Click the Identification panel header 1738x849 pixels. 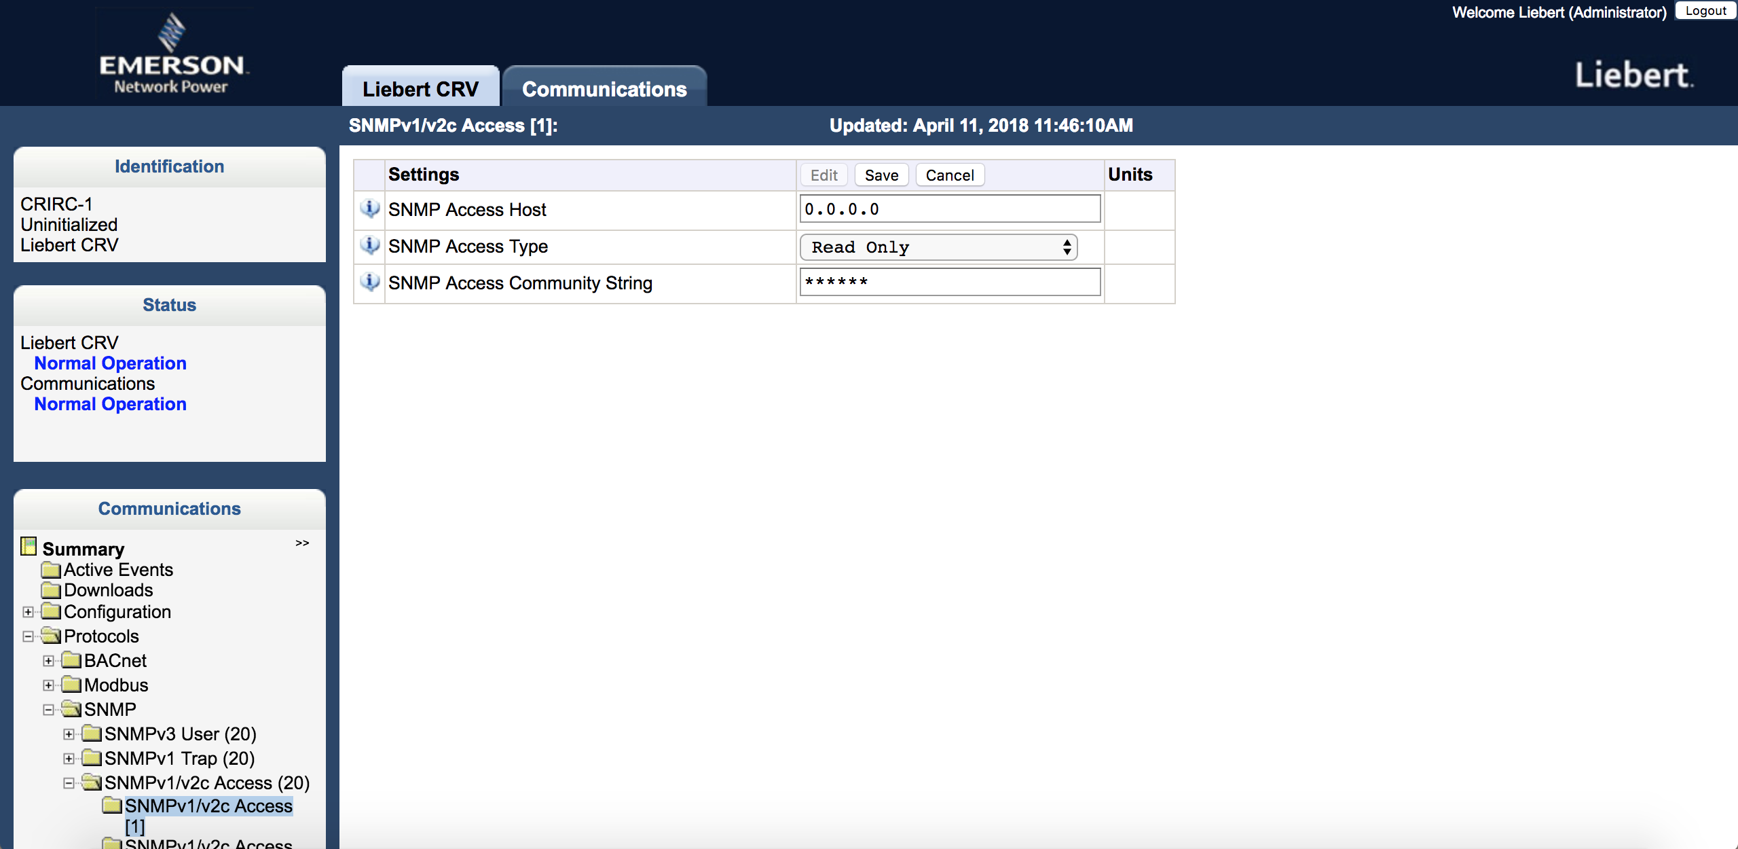point(170,166)
